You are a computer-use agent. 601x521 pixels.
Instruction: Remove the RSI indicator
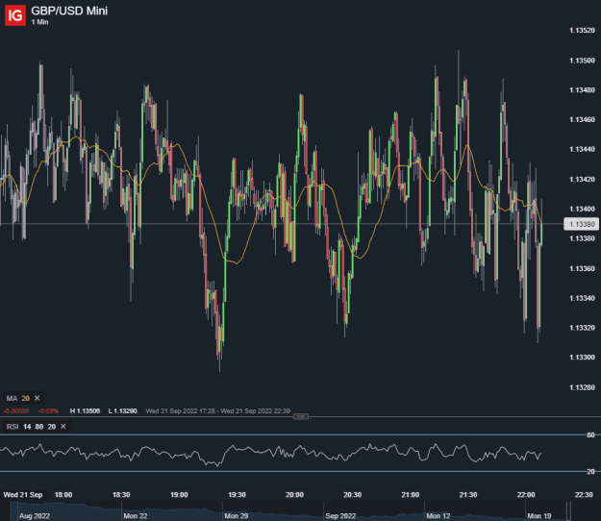click(x=63, y=427)
